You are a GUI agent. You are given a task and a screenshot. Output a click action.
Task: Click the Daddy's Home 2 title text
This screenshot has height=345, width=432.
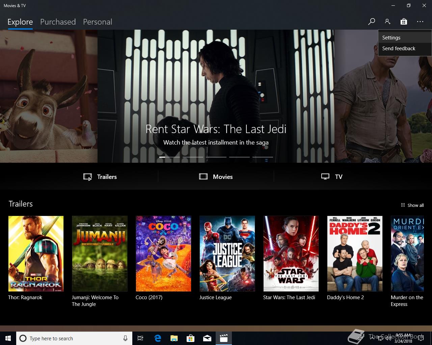(x=345, y=297)
